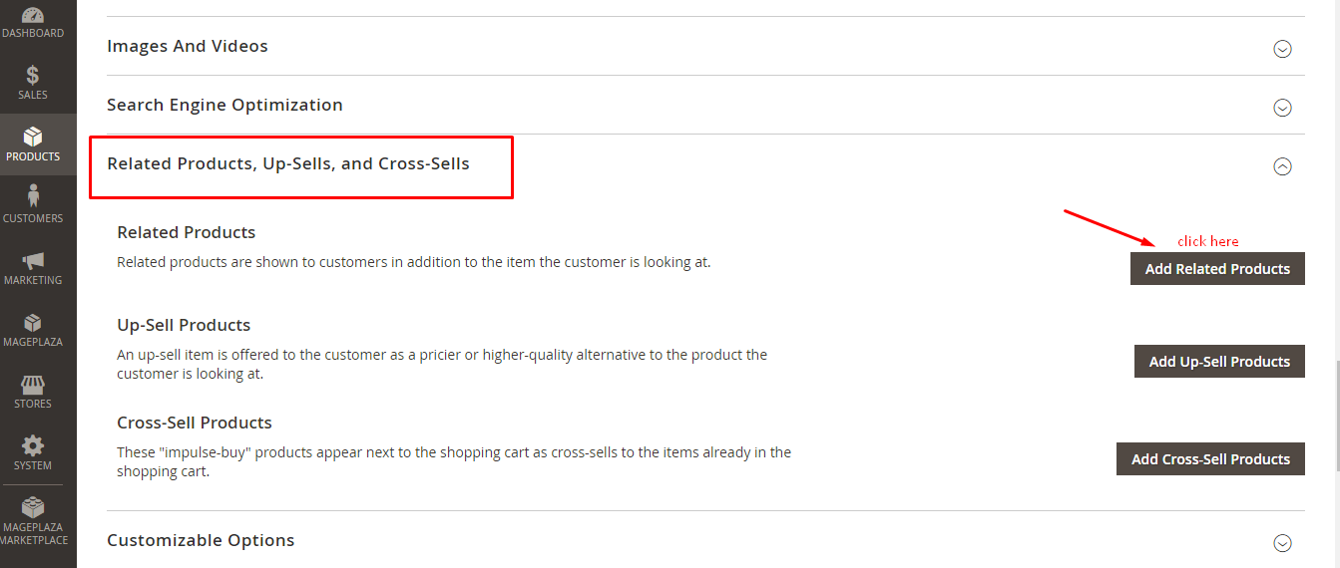Click the Images And Videos section title

[188, 46]
